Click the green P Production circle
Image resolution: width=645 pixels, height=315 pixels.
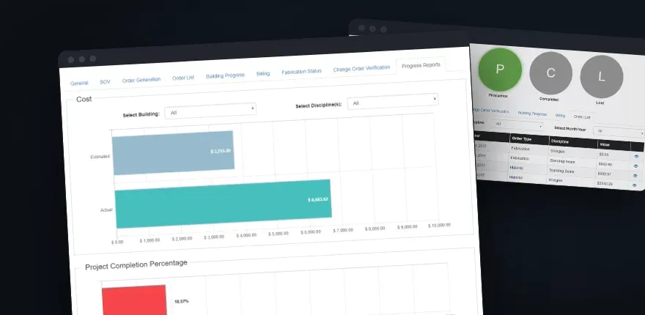click(500, 70)
